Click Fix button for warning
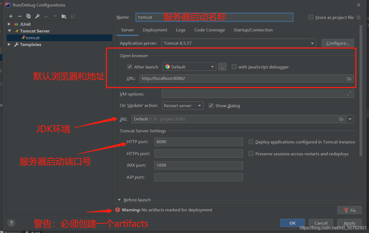The height and width of the screenshot is (233, 369). click(x=349, y=210)
